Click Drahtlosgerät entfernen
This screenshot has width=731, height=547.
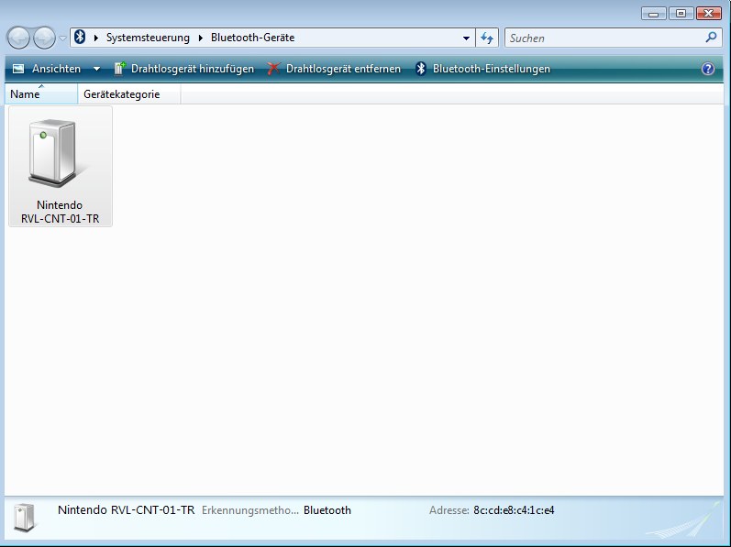(x=334, y=69)
